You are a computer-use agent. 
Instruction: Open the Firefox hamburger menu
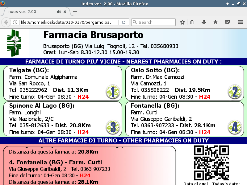[x=241, y=22]
